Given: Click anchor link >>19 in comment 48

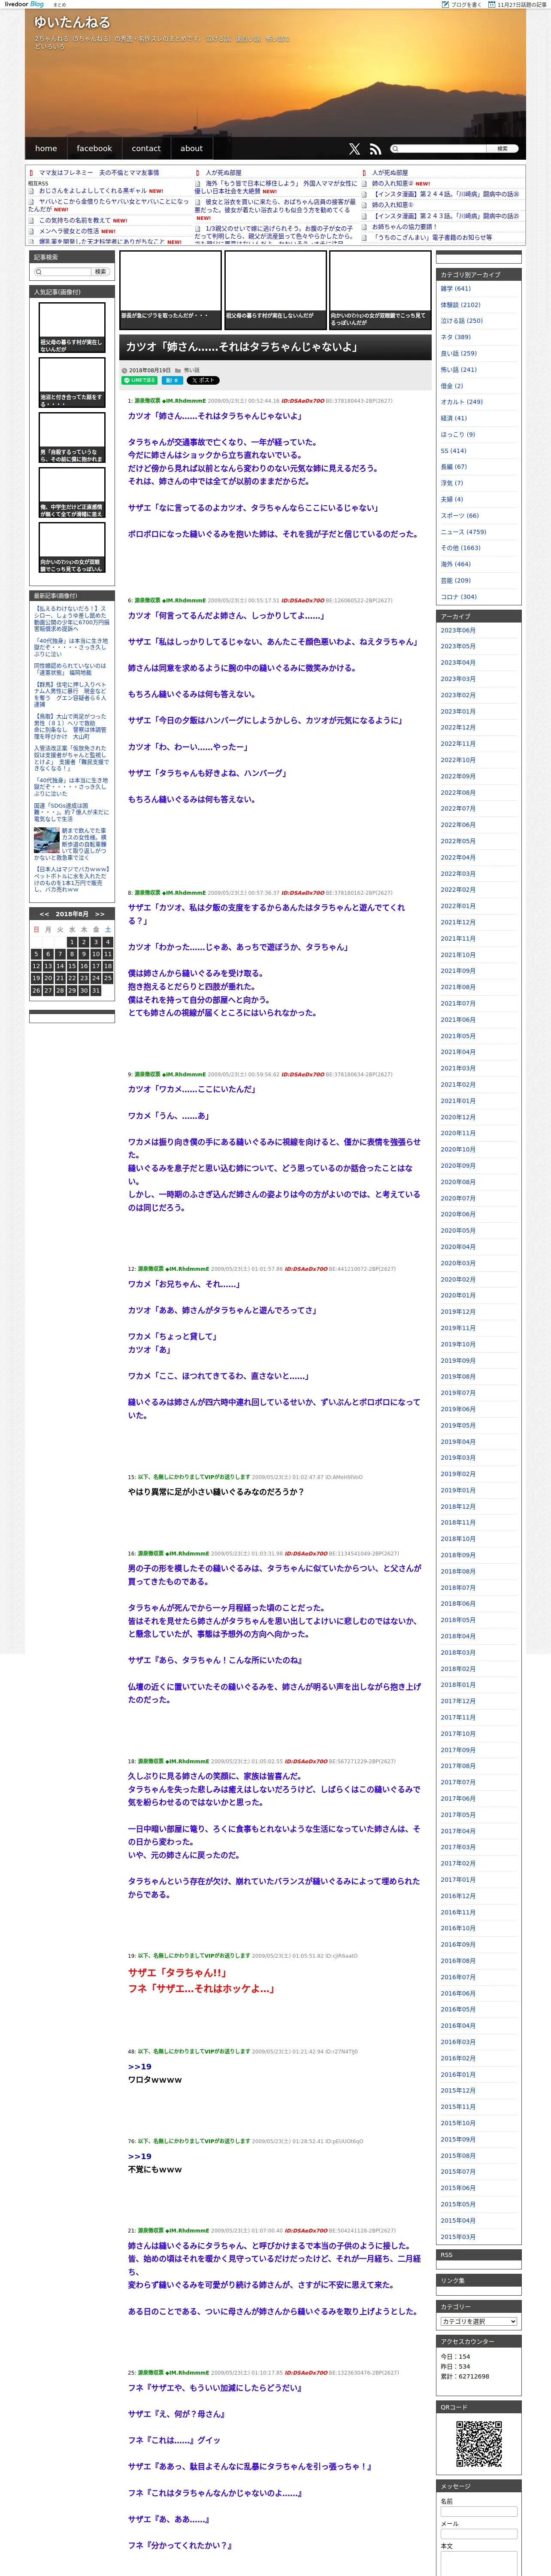Looking at the screenshot, I should point(139,2066).
